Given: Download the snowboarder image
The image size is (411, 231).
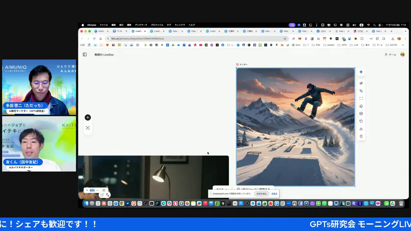Looking at the screenshot, I should pos(361,128).
